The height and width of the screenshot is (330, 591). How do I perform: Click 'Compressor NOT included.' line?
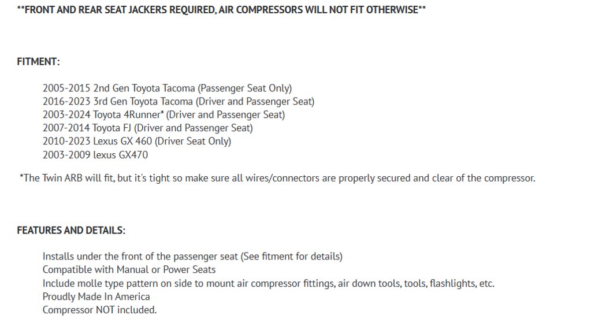99,310
